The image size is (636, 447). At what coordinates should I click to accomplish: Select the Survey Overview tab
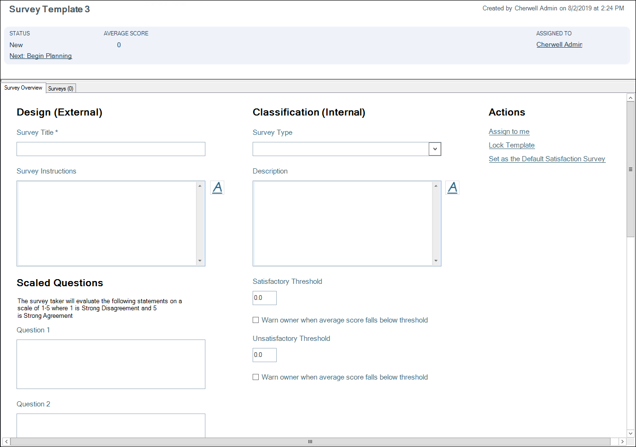pos(24,88)
